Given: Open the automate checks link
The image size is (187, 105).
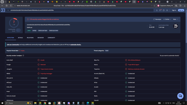Looking at the screenshot, I should pos(76,45).
